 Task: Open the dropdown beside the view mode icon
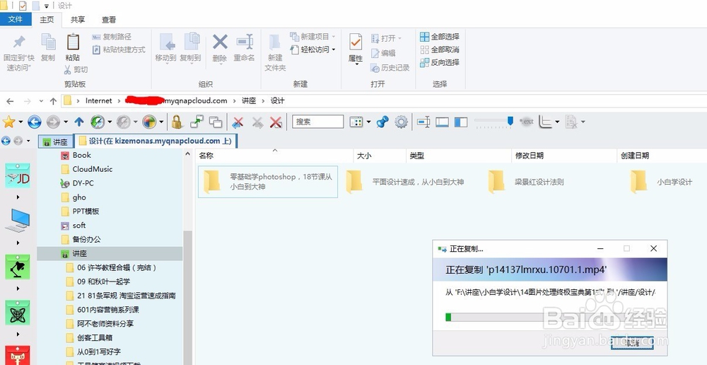[x=368, y=122]
